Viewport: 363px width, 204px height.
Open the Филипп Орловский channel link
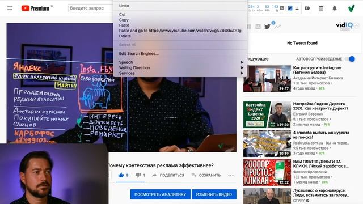310,172
